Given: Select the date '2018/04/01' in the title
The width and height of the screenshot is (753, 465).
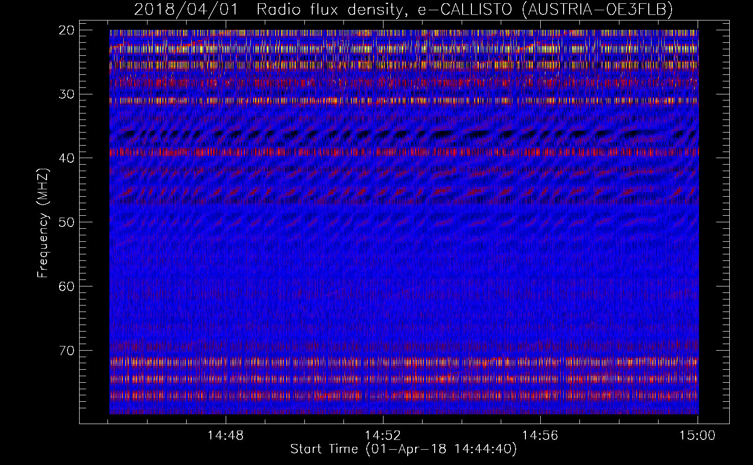Looking at the screenshot, I should tap(186, 9).
